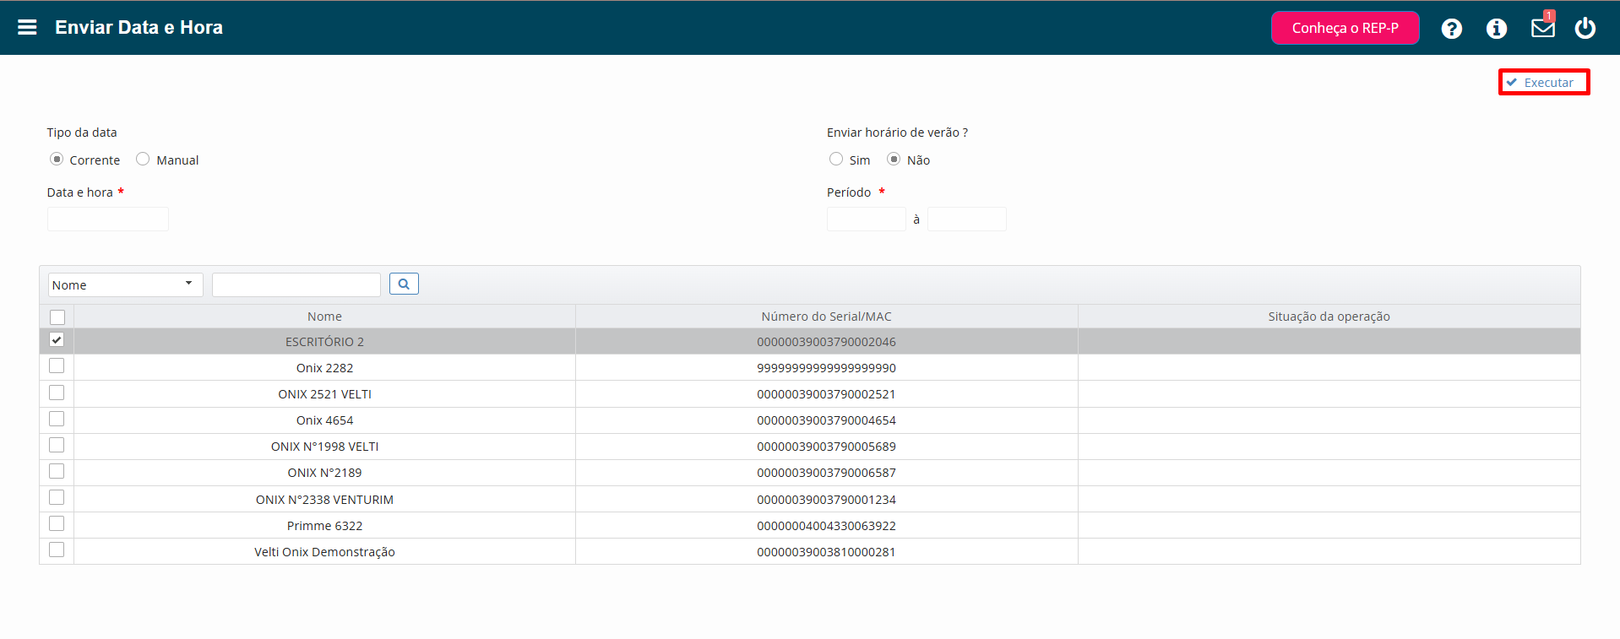Click serial 00000039003790004654
The image size is (1620, 639).
[826, 420]
